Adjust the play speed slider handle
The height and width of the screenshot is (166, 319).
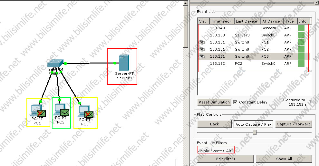point(255,132)
